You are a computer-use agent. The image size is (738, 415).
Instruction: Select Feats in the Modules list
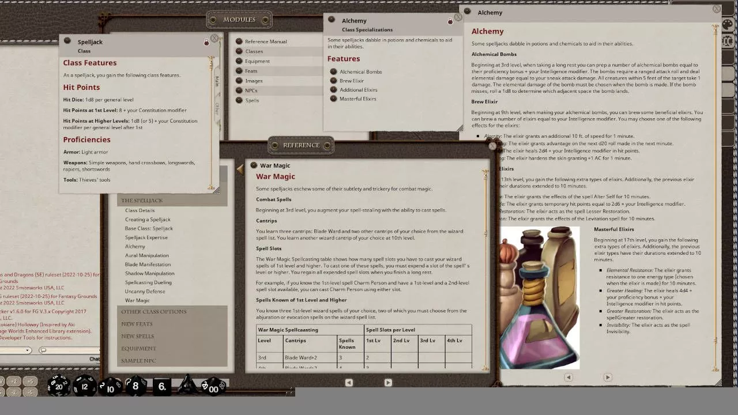[x=251, y=71]
